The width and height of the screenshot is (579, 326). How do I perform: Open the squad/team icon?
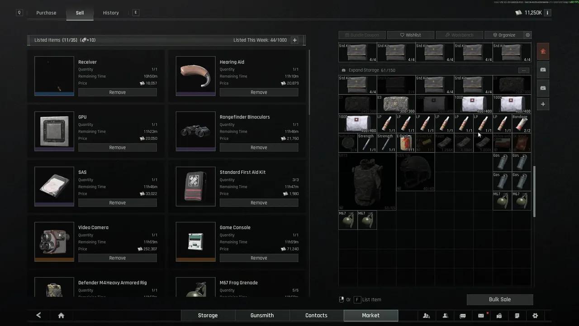tap(426, 316)
